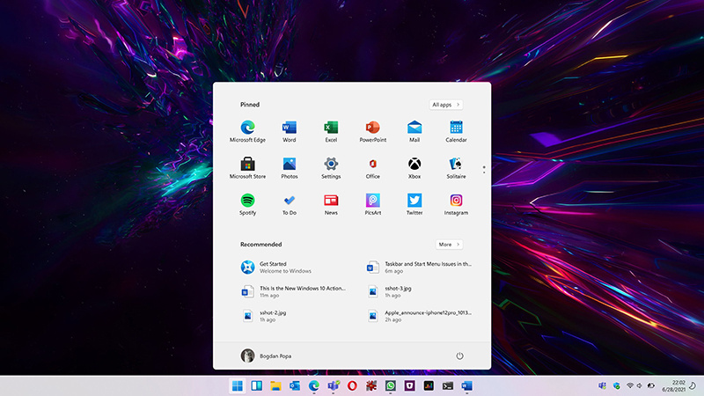This screenshot has width=704, height=396.
Task: Launch PicsArt
Action: (x=372, y=204)
